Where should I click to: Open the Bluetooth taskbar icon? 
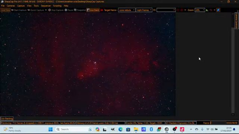click(151, 129)
